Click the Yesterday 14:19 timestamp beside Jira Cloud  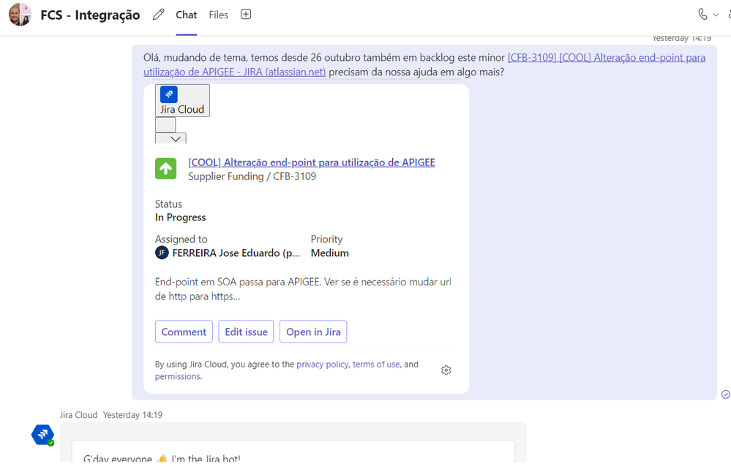tap(133, 415)
